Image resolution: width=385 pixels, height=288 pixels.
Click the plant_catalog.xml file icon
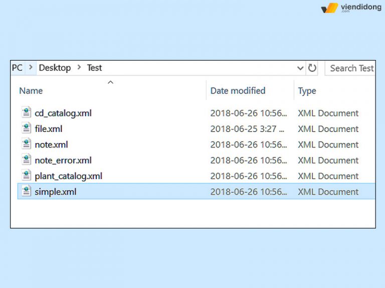point(26,176)
